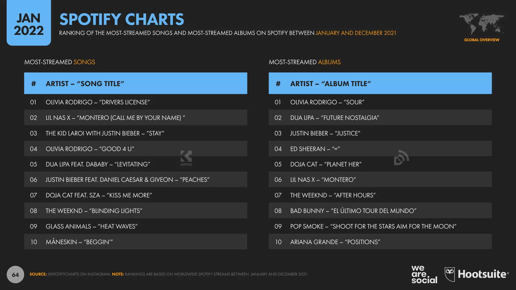Click the slide number 64 badge
Image resolution: width=516 pixels, height=290 pixels.
15,275
